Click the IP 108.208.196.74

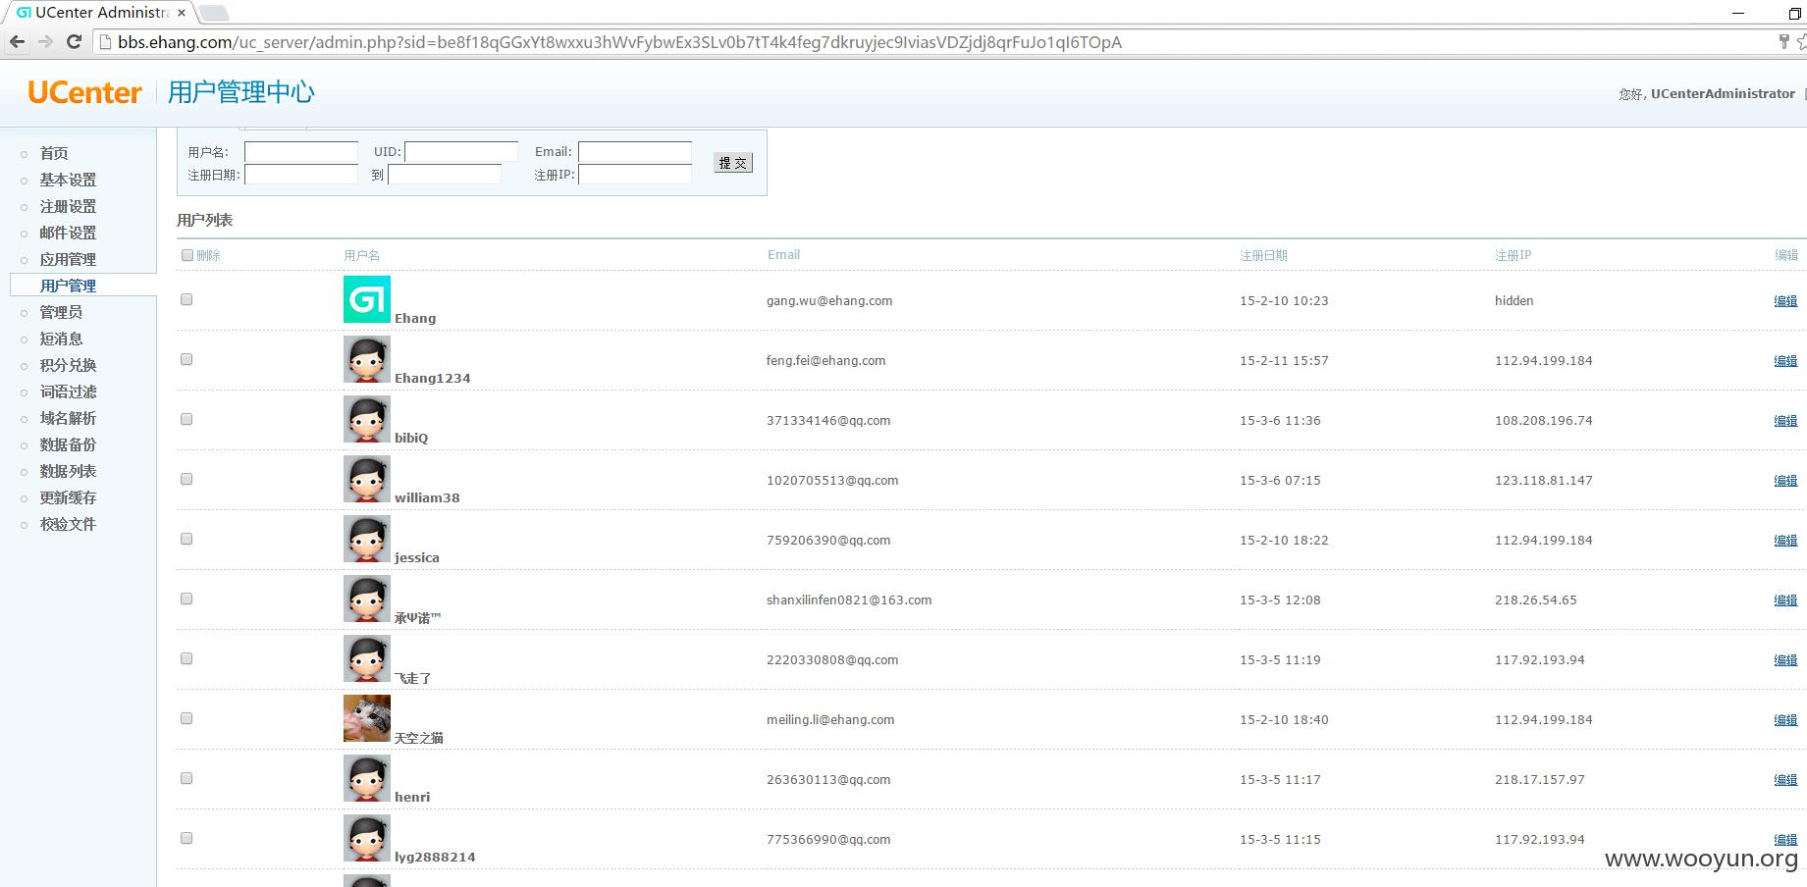(1544, 421)
